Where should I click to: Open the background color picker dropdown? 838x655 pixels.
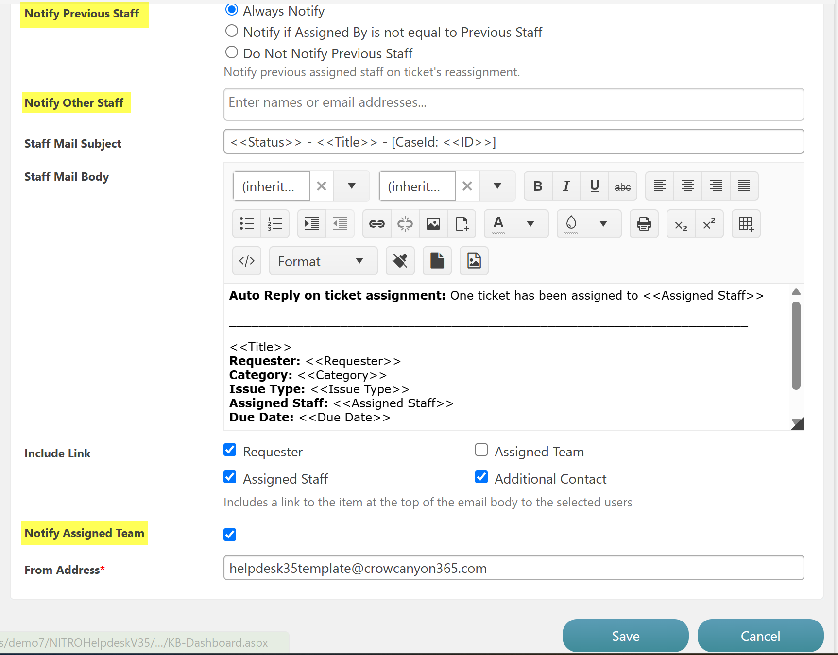(x=603, y=224)
